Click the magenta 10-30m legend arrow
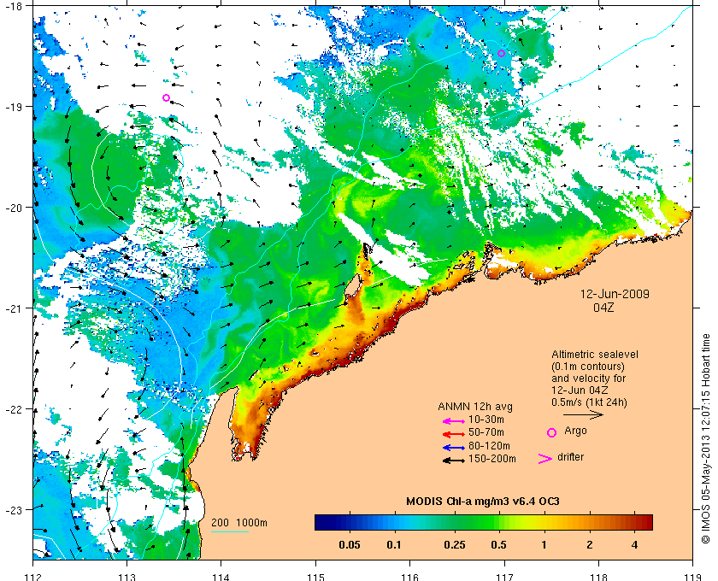The image size is (718, 581). coord(453,421)
